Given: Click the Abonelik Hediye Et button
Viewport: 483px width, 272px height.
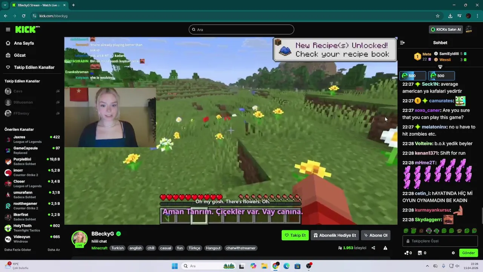Looking at the screenshot, I should coord(335,235).
